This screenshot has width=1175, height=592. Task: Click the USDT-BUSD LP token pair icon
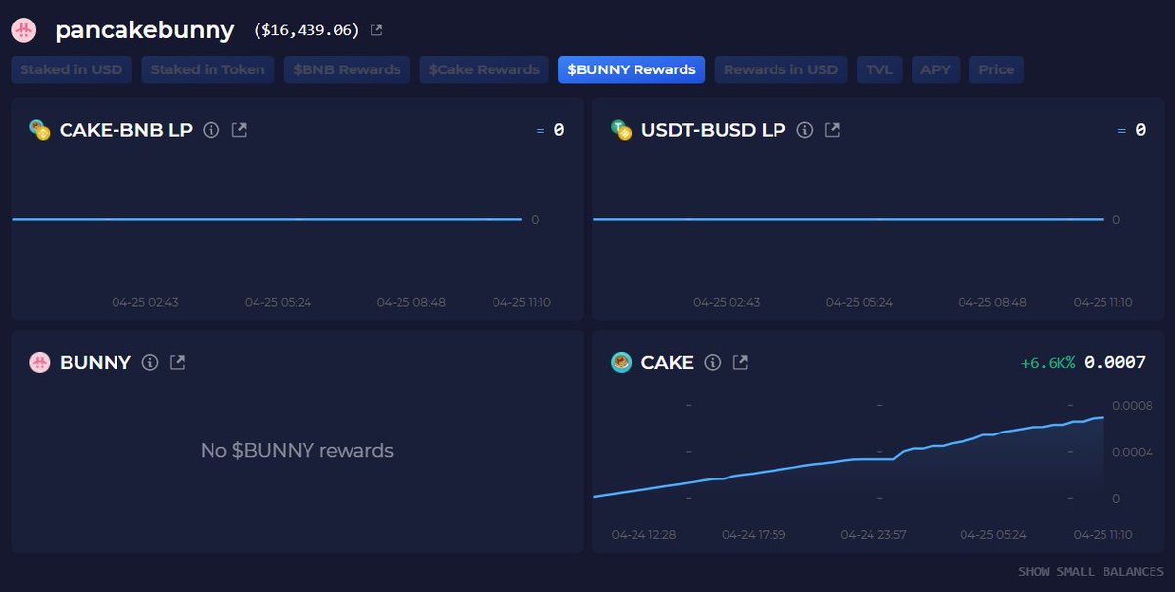pyautogui.click(x=621, y=130)
